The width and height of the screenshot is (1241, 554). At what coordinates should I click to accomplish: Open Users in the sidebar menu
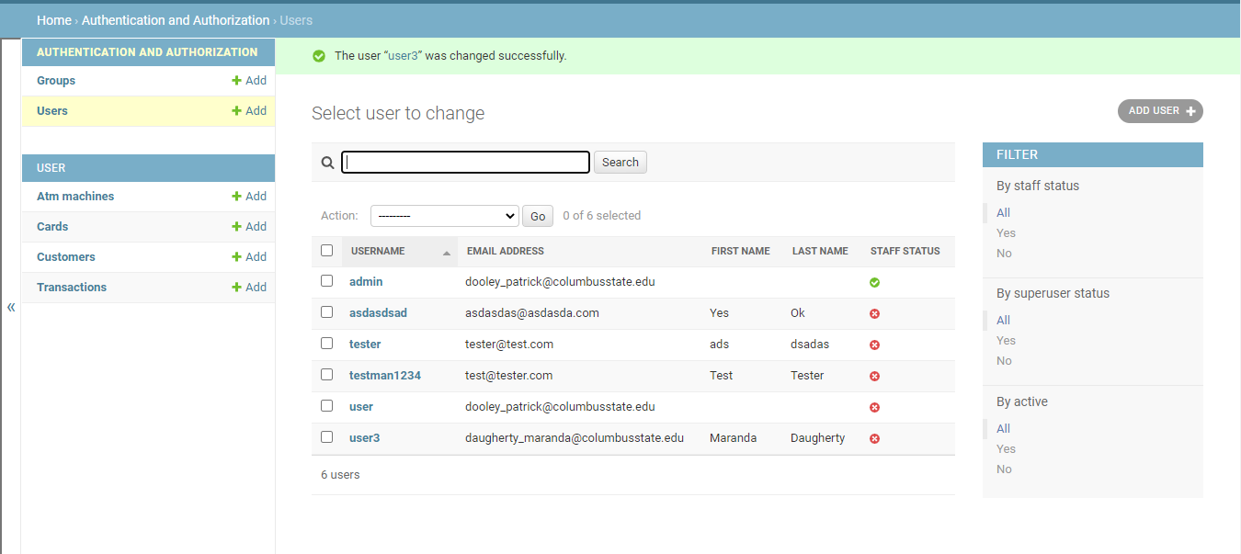tap(52, 111)
